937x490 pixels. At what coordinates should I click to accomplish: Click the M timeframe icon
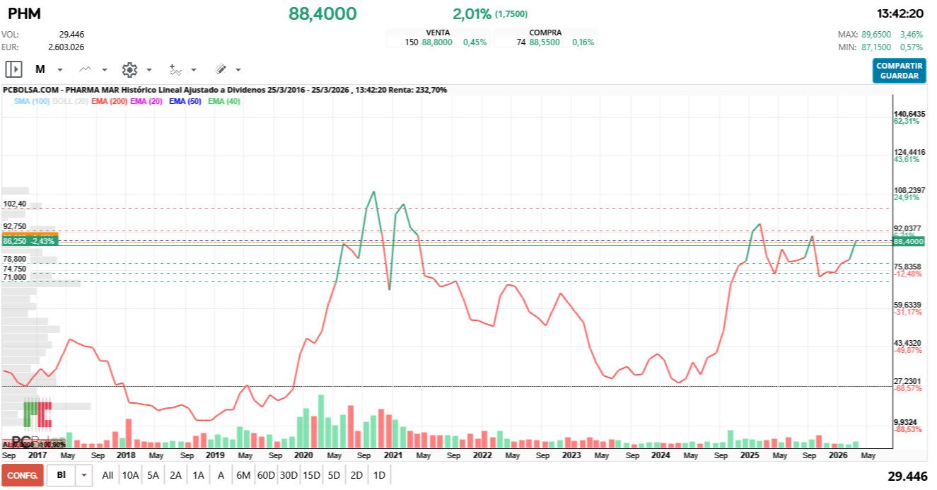tap(40, 69)
